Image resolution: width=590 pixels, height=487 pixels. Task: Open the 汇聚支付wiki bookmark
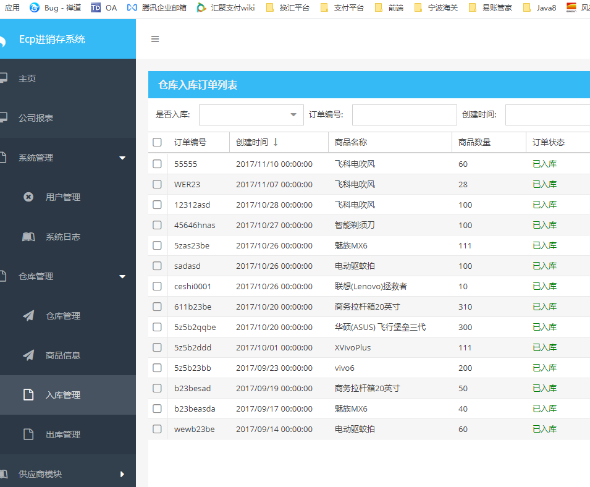click(x=225, y=7)
